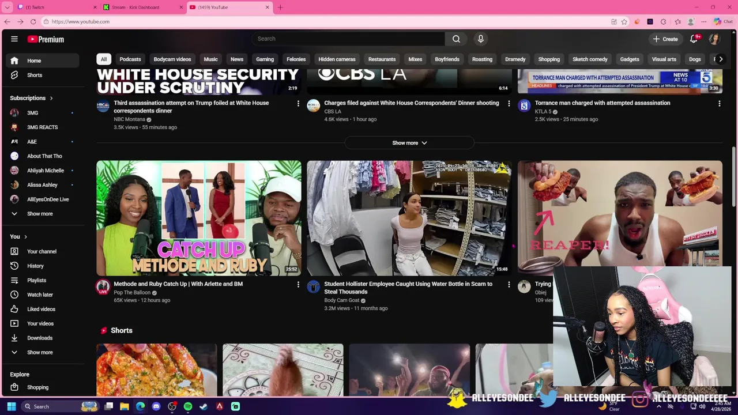The width and height of the screenshot is (738, 415).
Task: Open Hollister employee bodycam thumbnail
Action: [x=409, y=218]
